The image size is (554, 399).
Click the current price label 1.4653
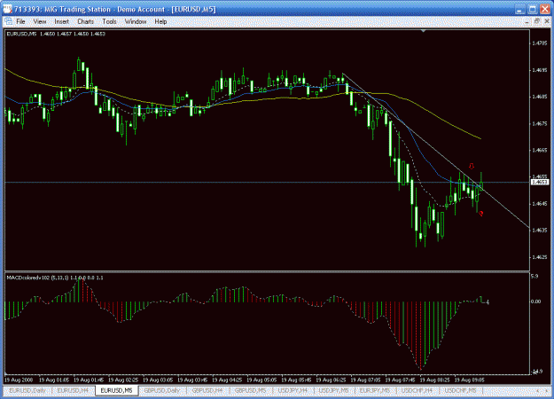[540, 182]
